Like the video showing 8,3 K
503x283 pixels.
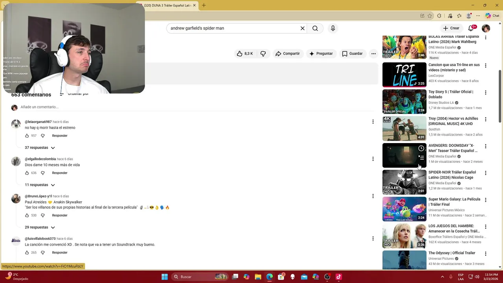point(245,53)
